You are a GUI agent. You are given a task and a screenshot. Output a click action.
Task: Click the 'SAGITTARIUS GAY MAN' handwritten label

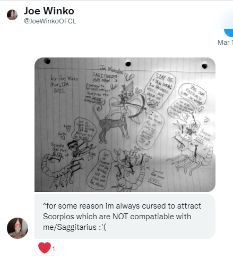point(105,77)
